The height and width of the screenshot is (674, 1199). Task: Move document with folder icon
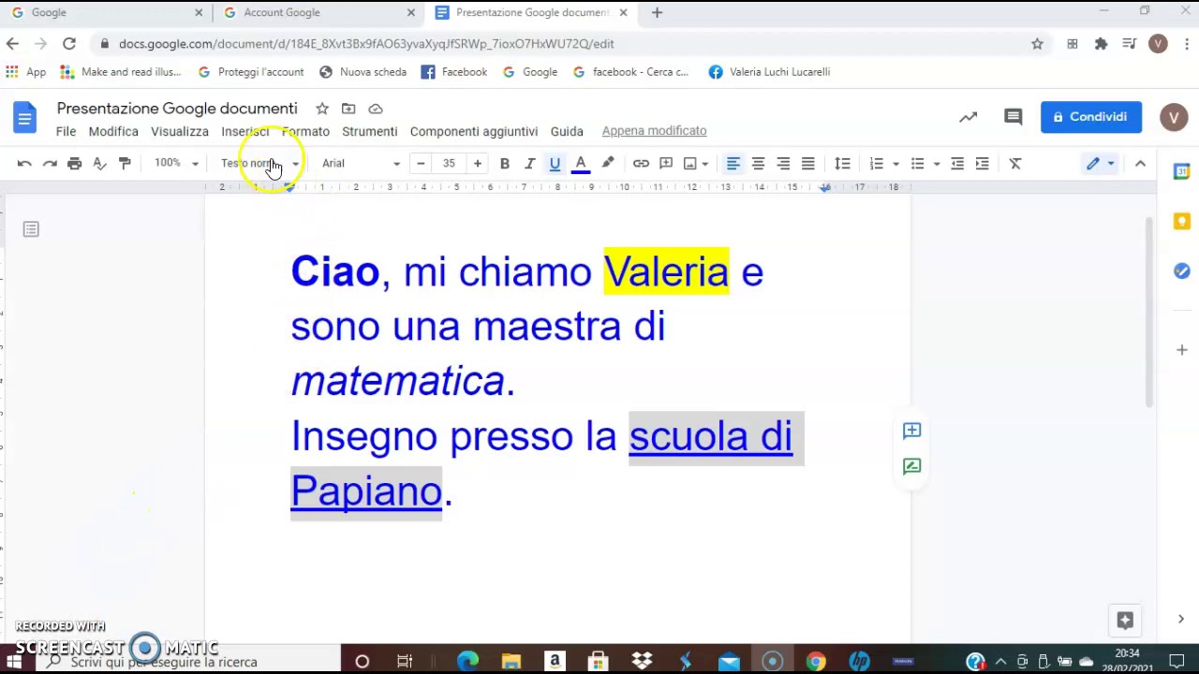tap(348, 109)
